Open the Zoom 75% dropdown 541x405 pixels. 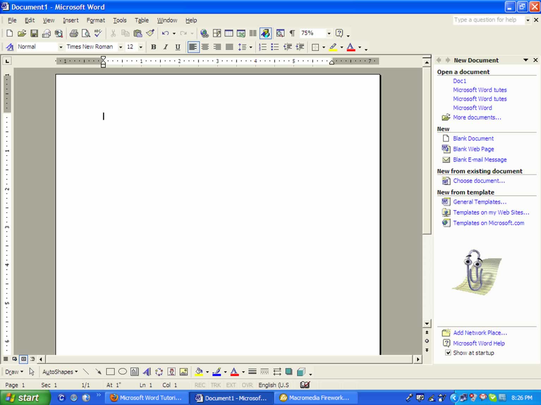pyautogui.click(x=329, y=33)
